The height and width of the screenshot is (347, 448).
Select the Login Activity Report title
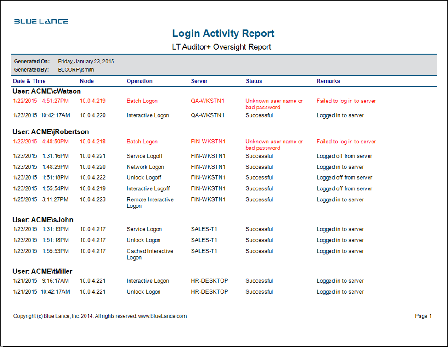(223, 34)
